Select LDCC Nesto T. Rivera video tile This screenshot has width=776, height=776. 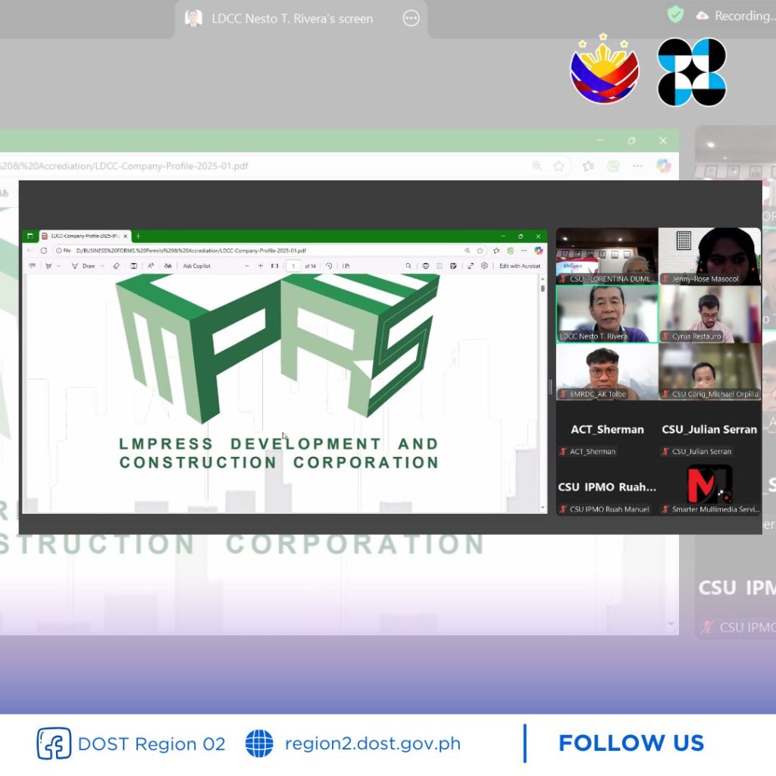(x=607, y=314)
